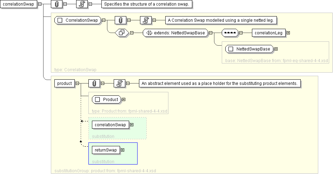Click the sequence compositor icon before correlationLeg
Image resolution: width=333 pixels, height=174 pixels.
click(x=230, y=33)
